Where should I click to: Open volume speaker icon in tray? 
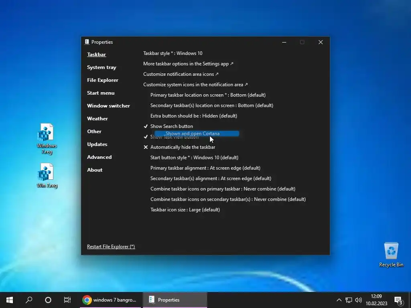(358, 300)
